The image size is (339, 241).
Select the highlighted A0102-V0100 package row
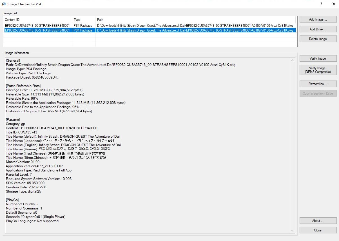[x=149, y=30]
